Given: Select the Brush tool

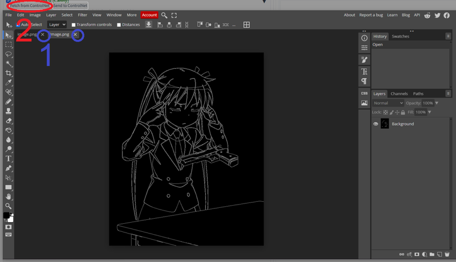Looking at the screenshot, I should (x=9, y=101).
